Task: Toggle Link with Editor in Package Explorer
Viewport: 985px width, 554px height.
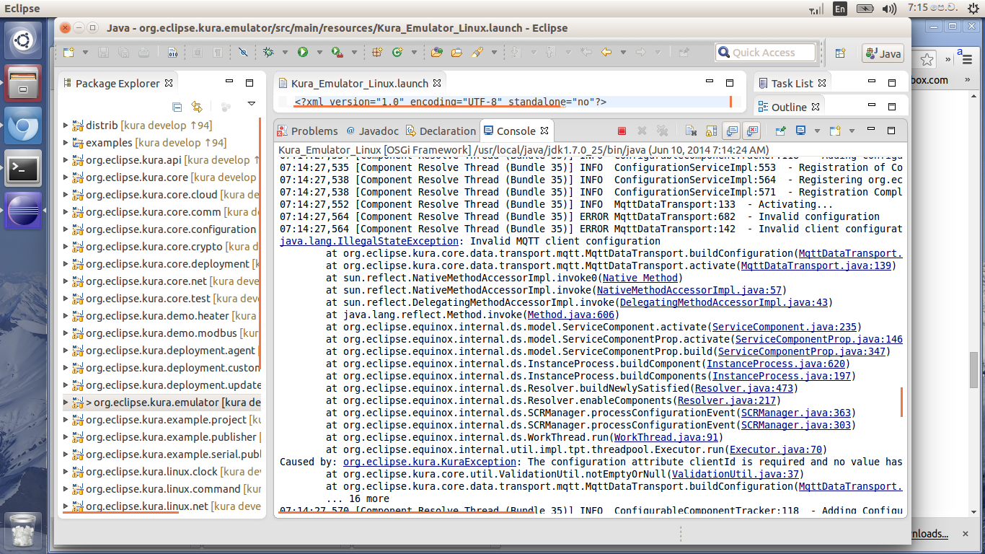Action: [197, 107]
